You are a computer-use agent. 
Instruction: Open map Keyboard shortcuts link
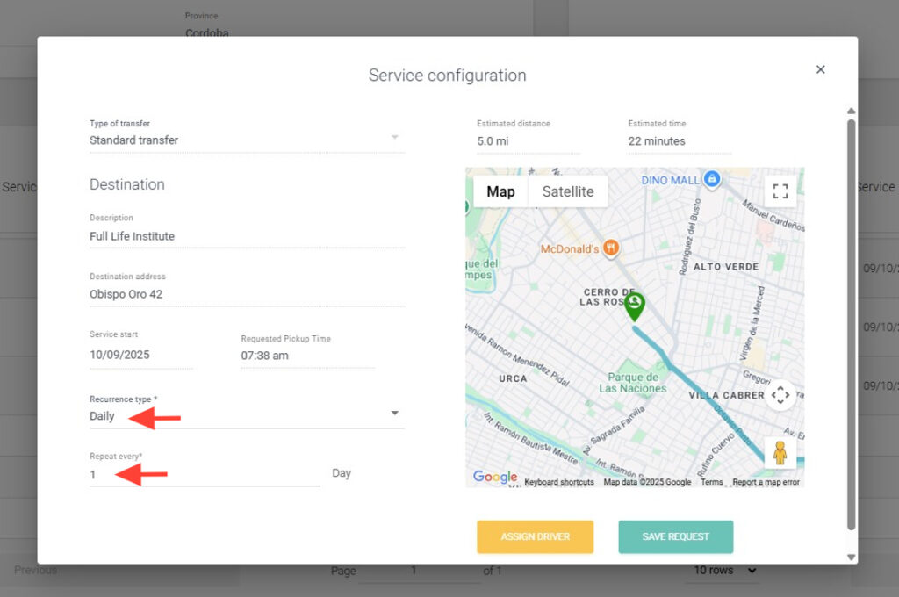pyautogui.click(x=559, y=482)
